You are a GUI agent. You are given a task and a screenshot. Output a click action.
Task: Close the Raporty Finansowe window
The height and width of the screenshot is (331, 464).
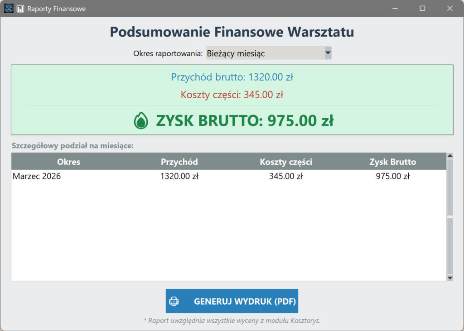coord(450,9)
